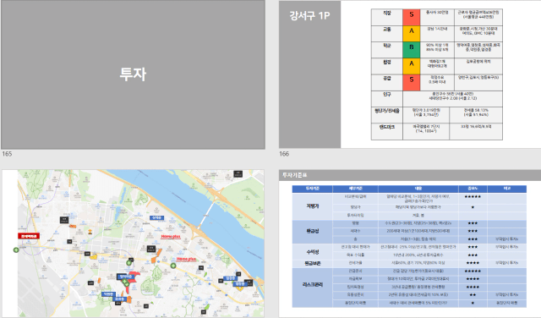
Task: Click the orange trophy icon on the map
Action: [90, 232]
